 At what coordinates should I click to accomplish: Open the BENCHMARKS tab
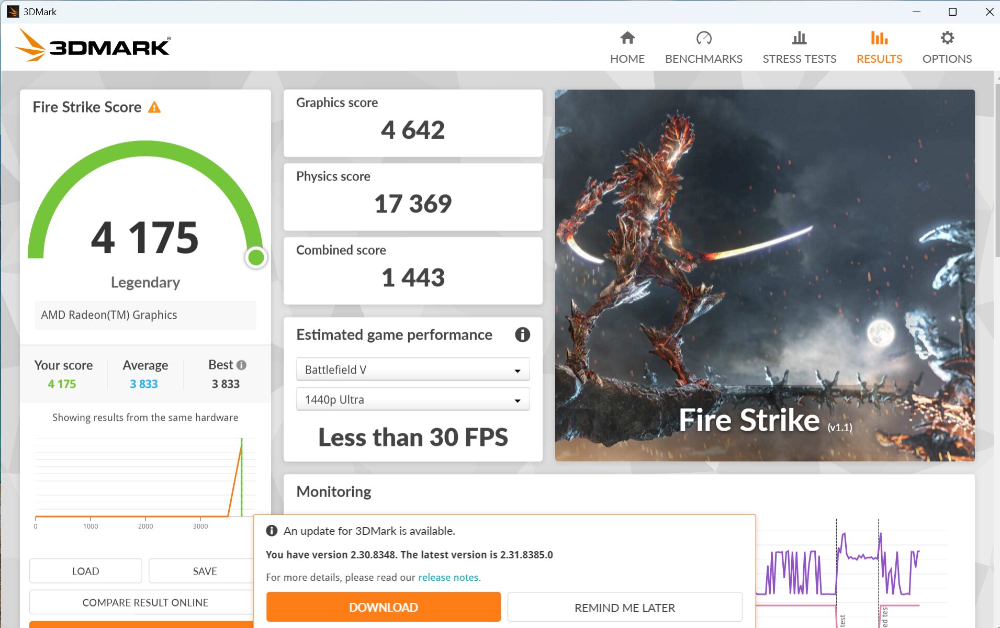(704, 48)
